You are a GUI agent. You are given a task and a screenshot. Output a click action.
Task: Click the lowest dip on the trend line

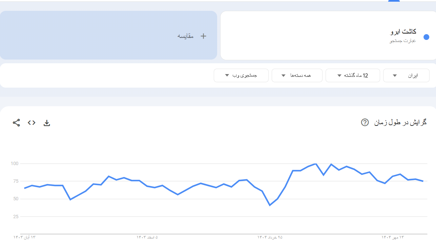(x=269, y=205)
